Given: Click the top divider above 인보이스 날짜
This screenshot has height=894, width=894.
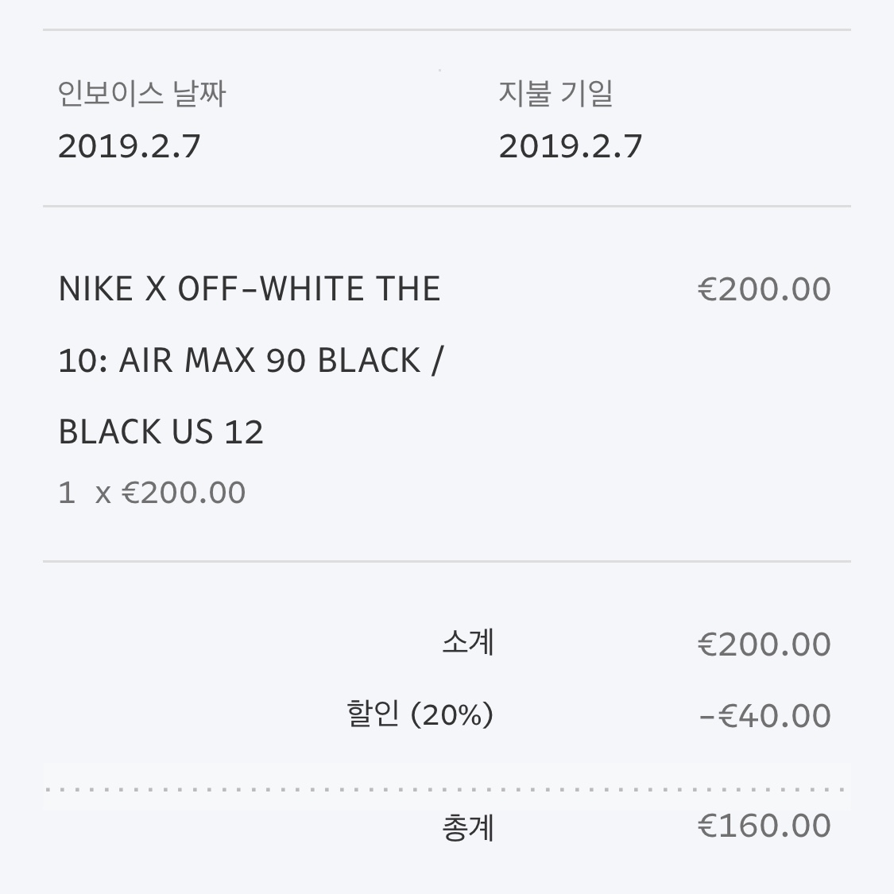Looking at the screenshot, I should pyautogui.click(x=447, y=30).
